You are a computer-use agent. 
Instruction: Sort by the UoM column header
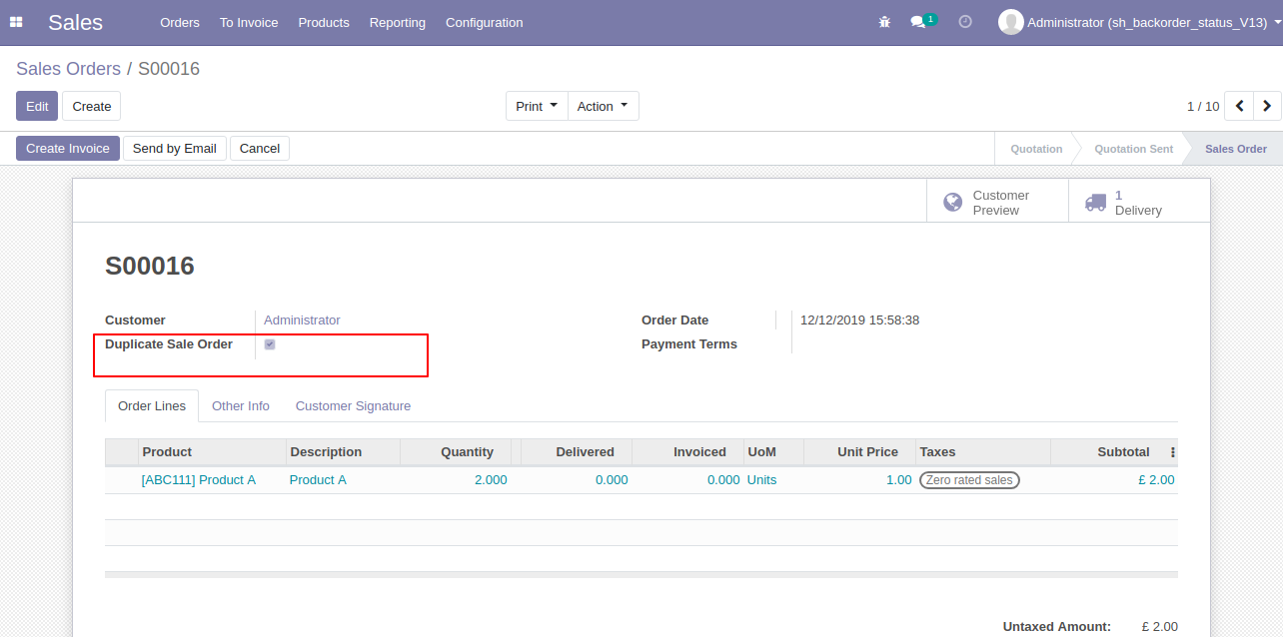[773, 452]
